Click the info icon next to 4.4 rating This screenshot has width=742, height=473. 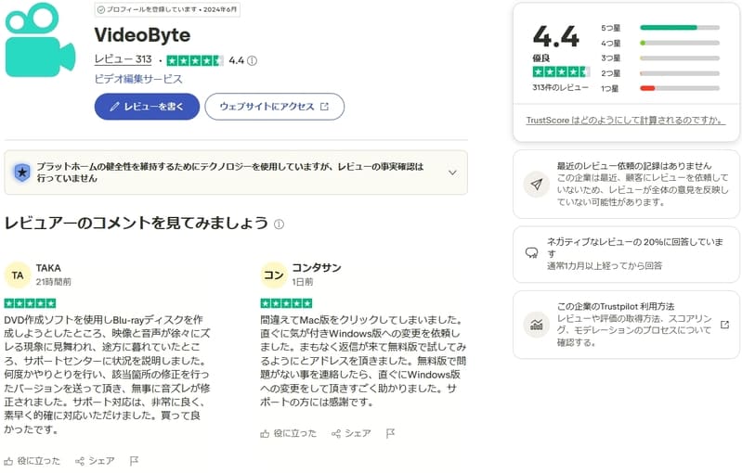coord(253,60)
